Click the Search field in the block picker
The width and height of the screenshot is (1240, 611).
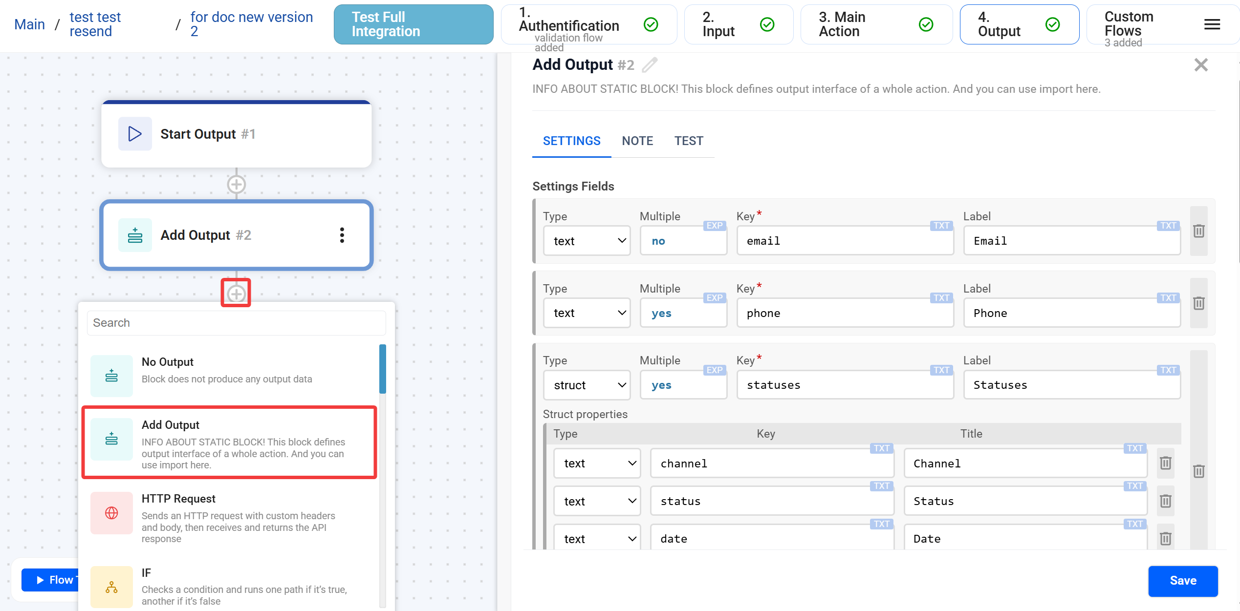coord(236,323)
